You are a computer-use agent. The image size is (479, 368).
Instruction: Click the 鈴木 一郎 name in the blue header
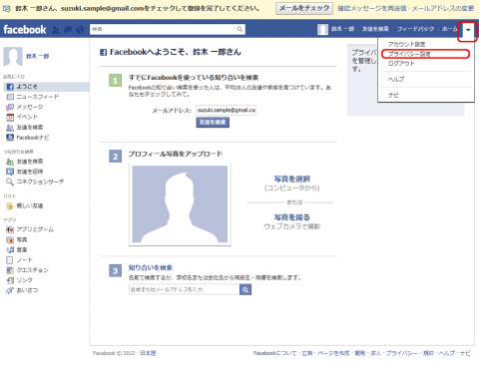[342, 29]
